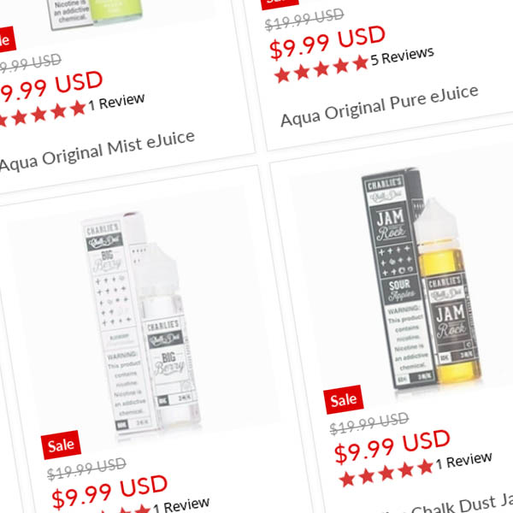This screenshot has height=513, width=513.
Task: Click the star rating for Aqua Original Pure
Action: (321, 69)
